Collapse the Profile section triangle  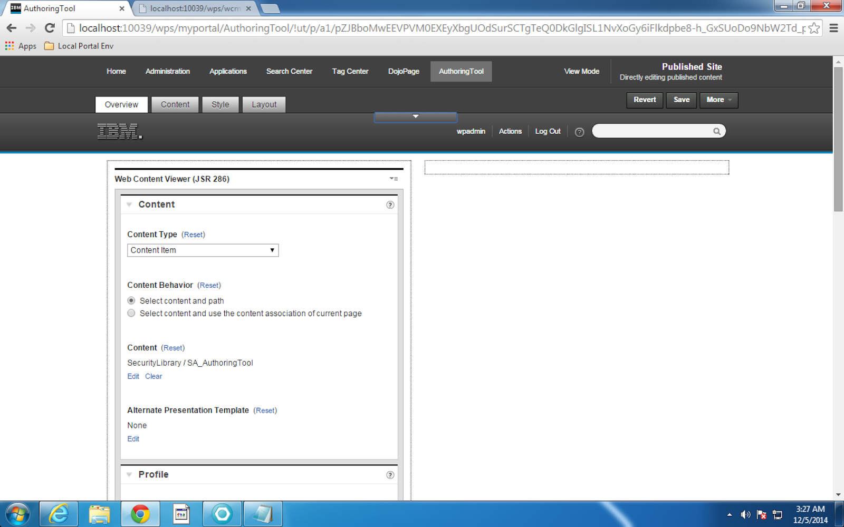(129, 474)
